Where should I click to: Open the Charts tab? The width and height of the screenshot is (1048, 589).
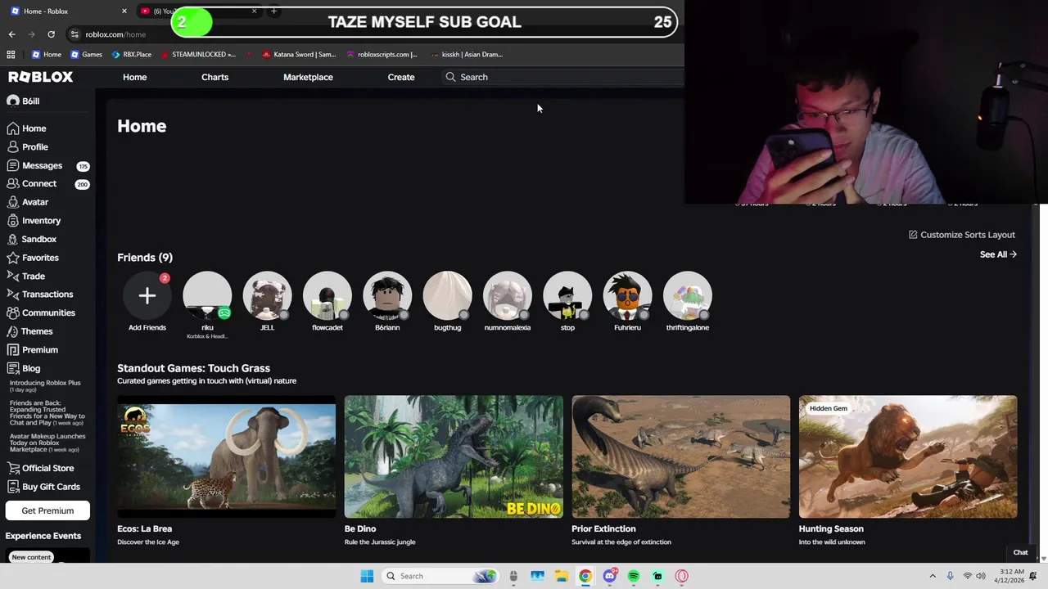(215, 77)
